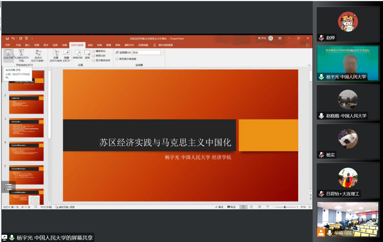Click the save icon in quick access toolbar
This screenshot has height=242, width=383.
7,38
